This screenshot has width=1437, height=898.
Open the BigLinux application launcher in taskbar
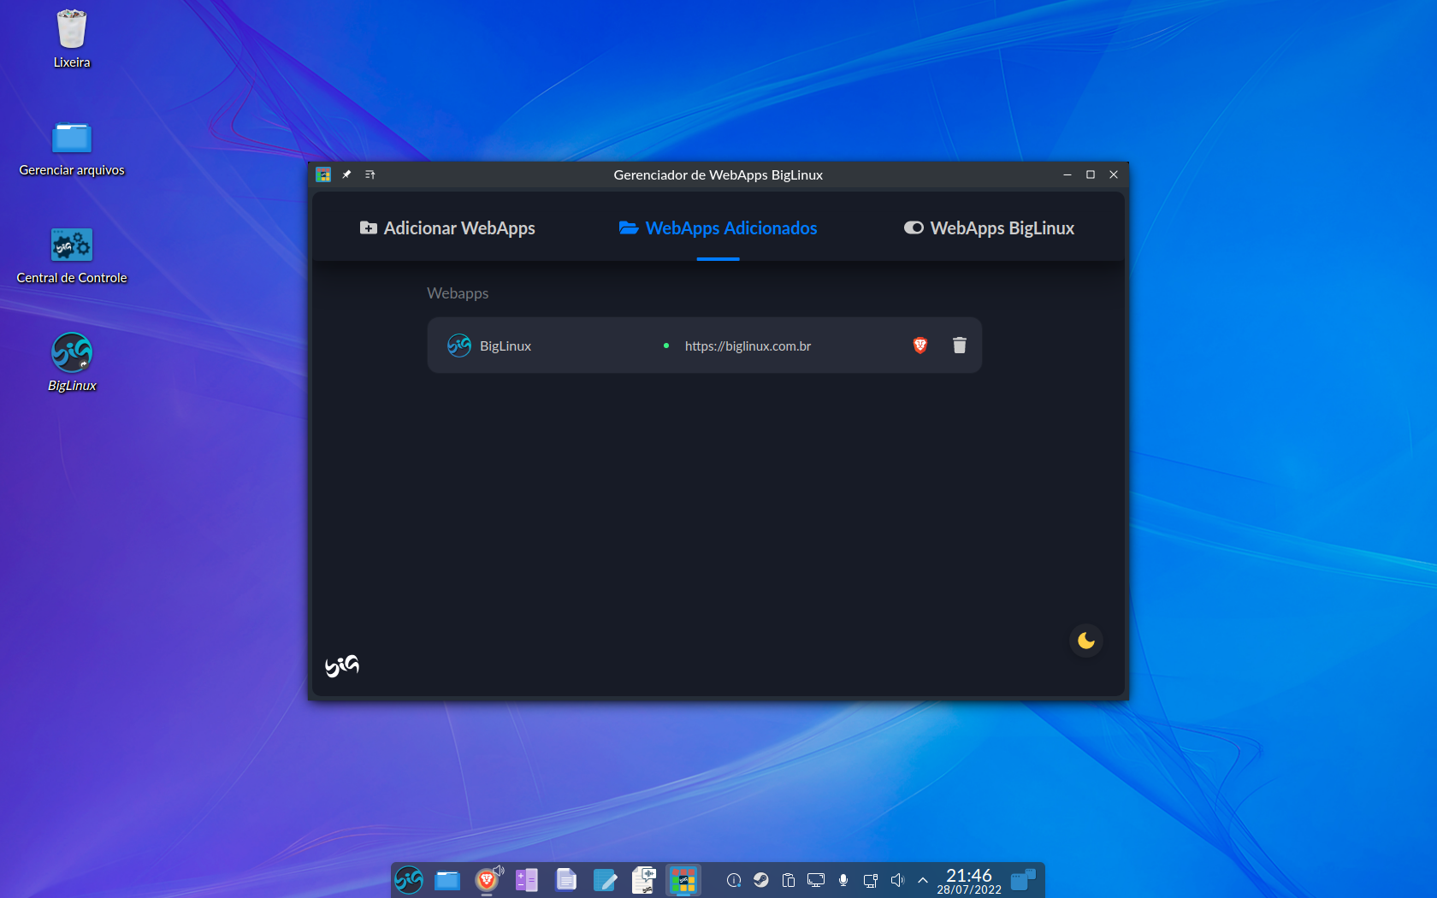pyautogui.click(x=409, y=880)
